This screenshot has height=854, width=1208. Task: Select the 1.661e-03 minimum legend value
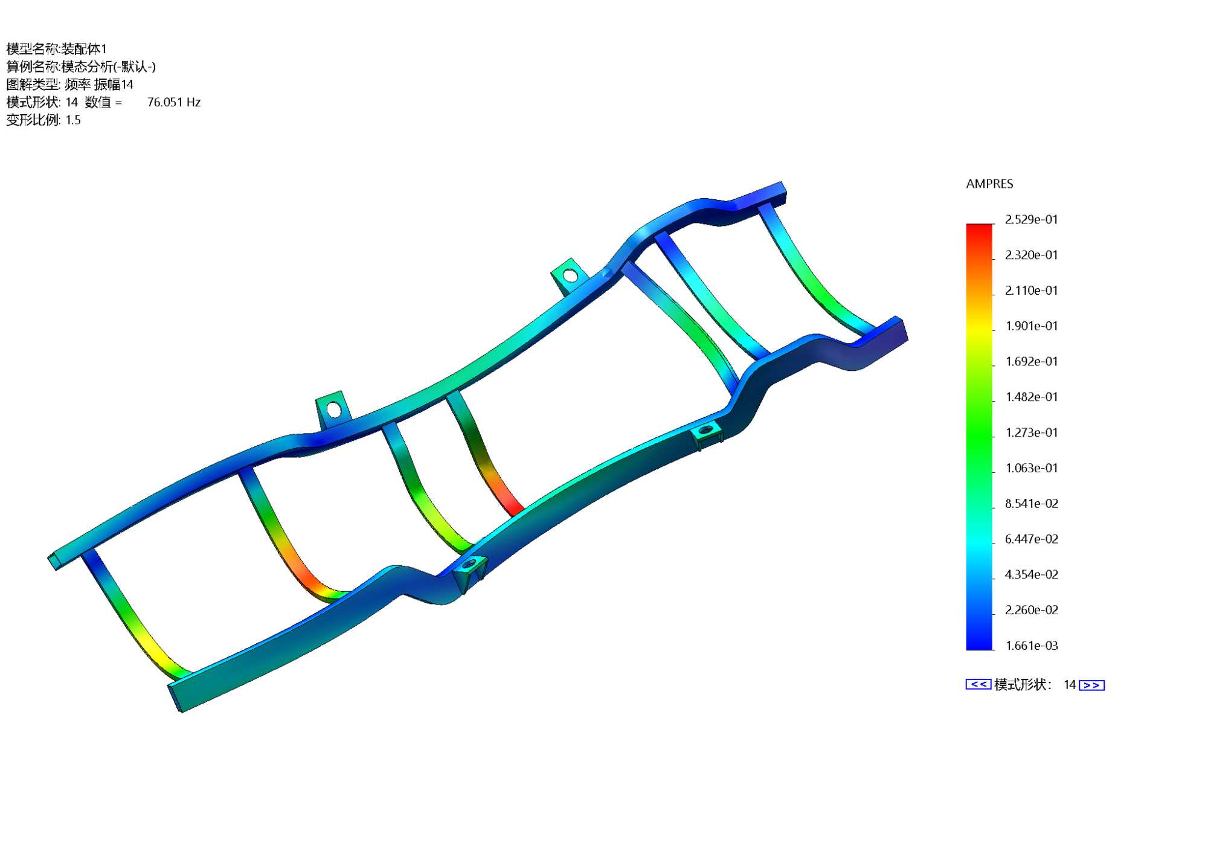[x=1031, y=646]
